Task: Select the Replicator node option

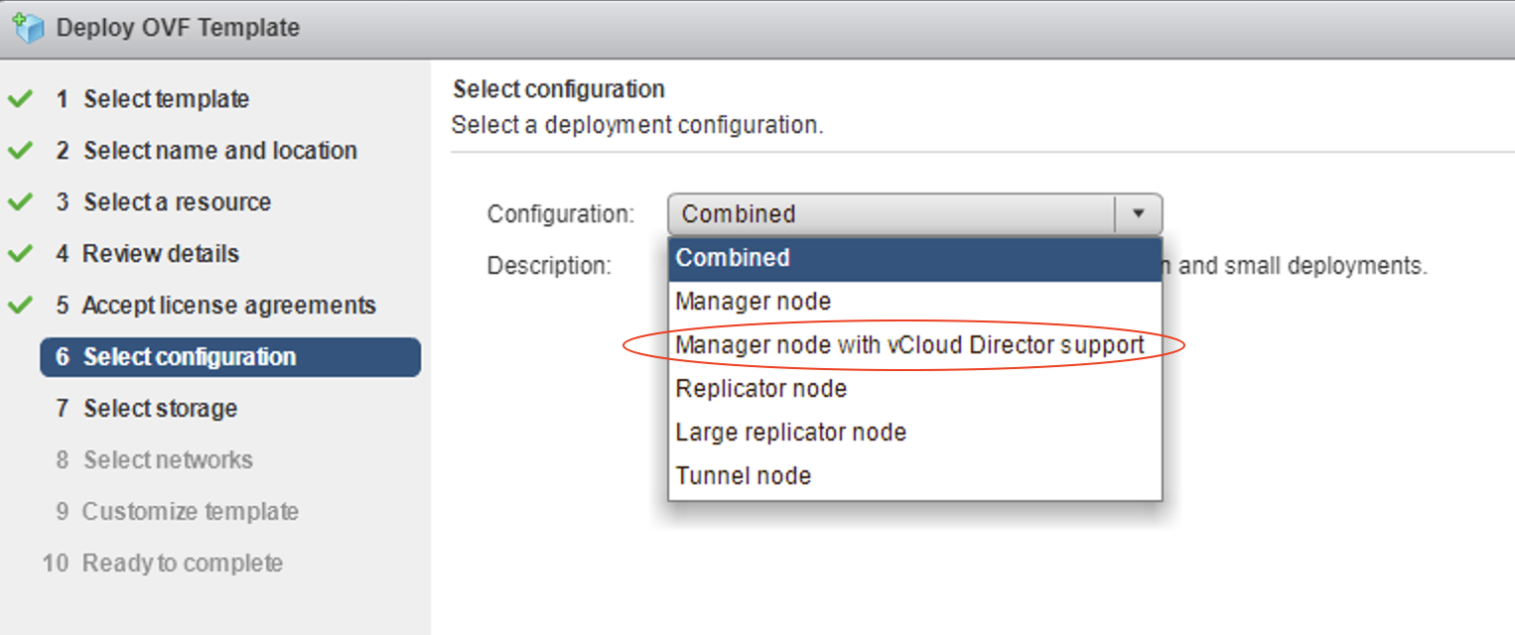Action: 760,389
